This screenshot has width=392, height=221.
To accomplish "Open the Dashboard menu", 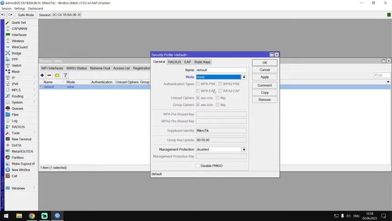I will coord(36,9).
